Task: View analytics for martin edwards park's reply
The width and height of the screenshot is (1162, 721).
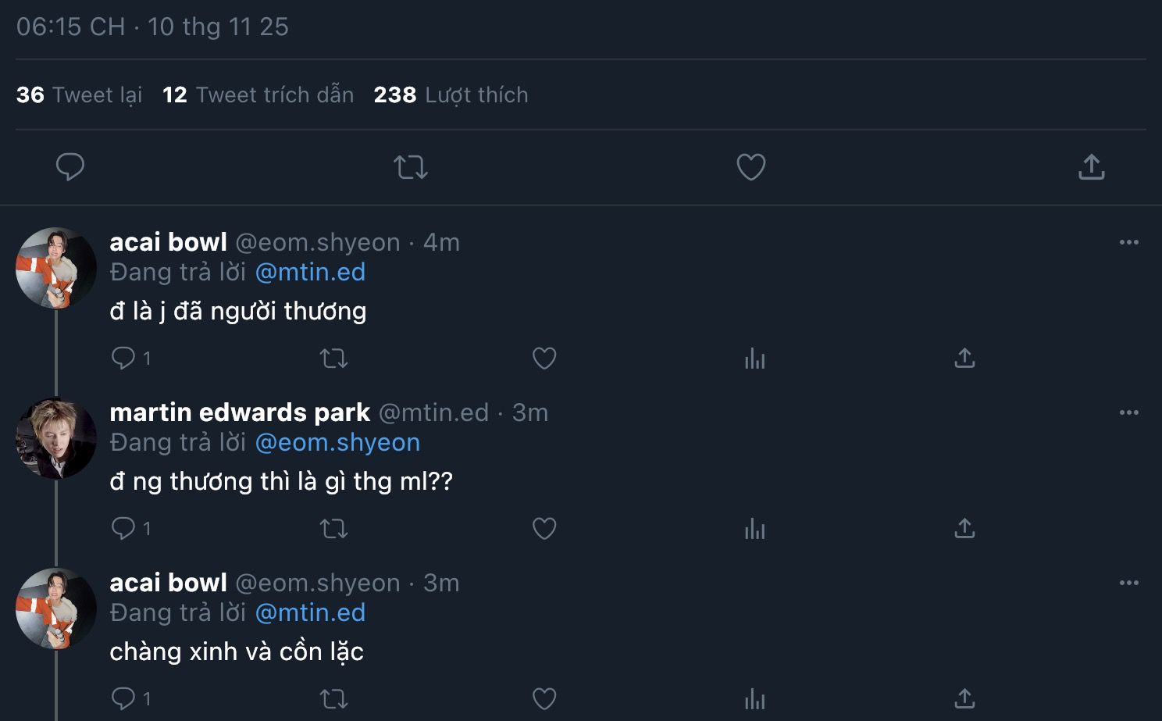Action: pyautogui.click(x=754, y=529)
